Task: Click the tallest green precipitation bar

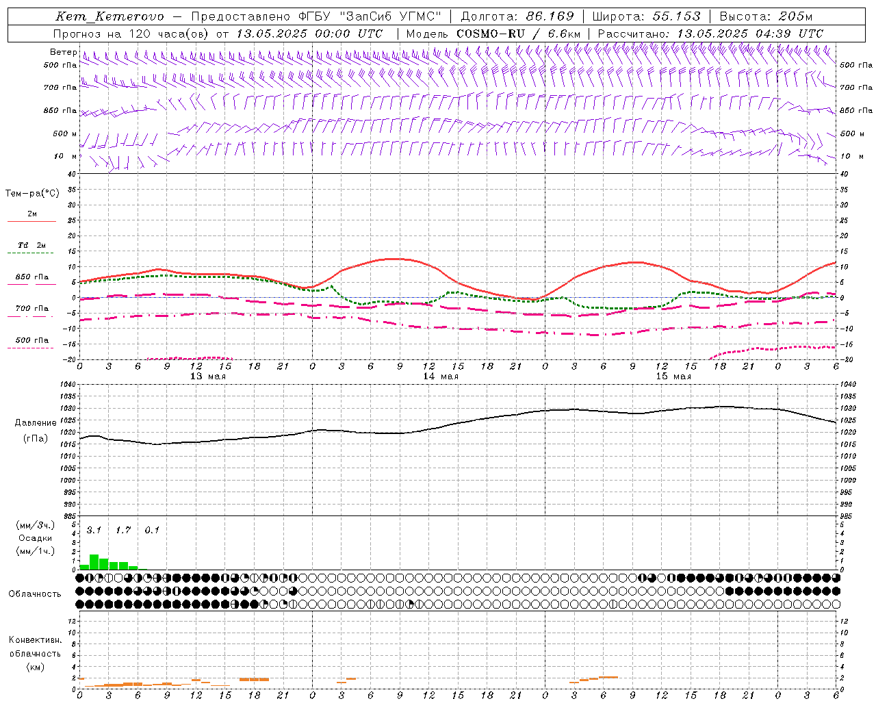Action: pyautogui.click(x=94, y=562)
